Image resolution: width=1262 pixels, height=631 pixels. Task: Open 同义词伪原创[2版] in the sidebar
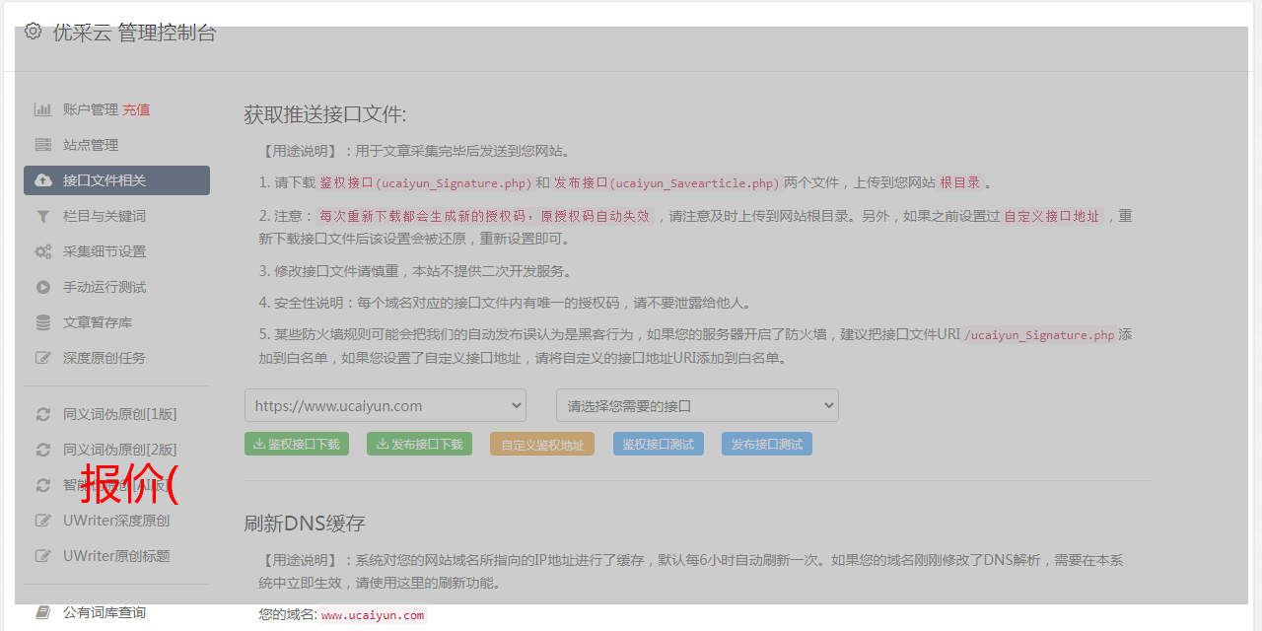click(119, 450)
